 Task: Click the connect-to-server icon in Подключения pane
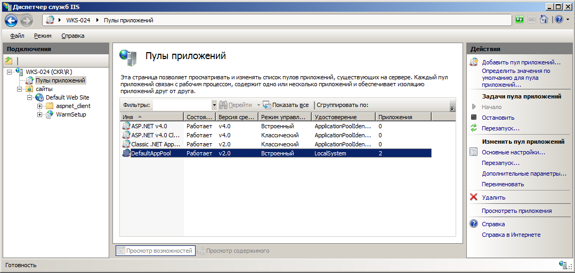coord(9,61)
